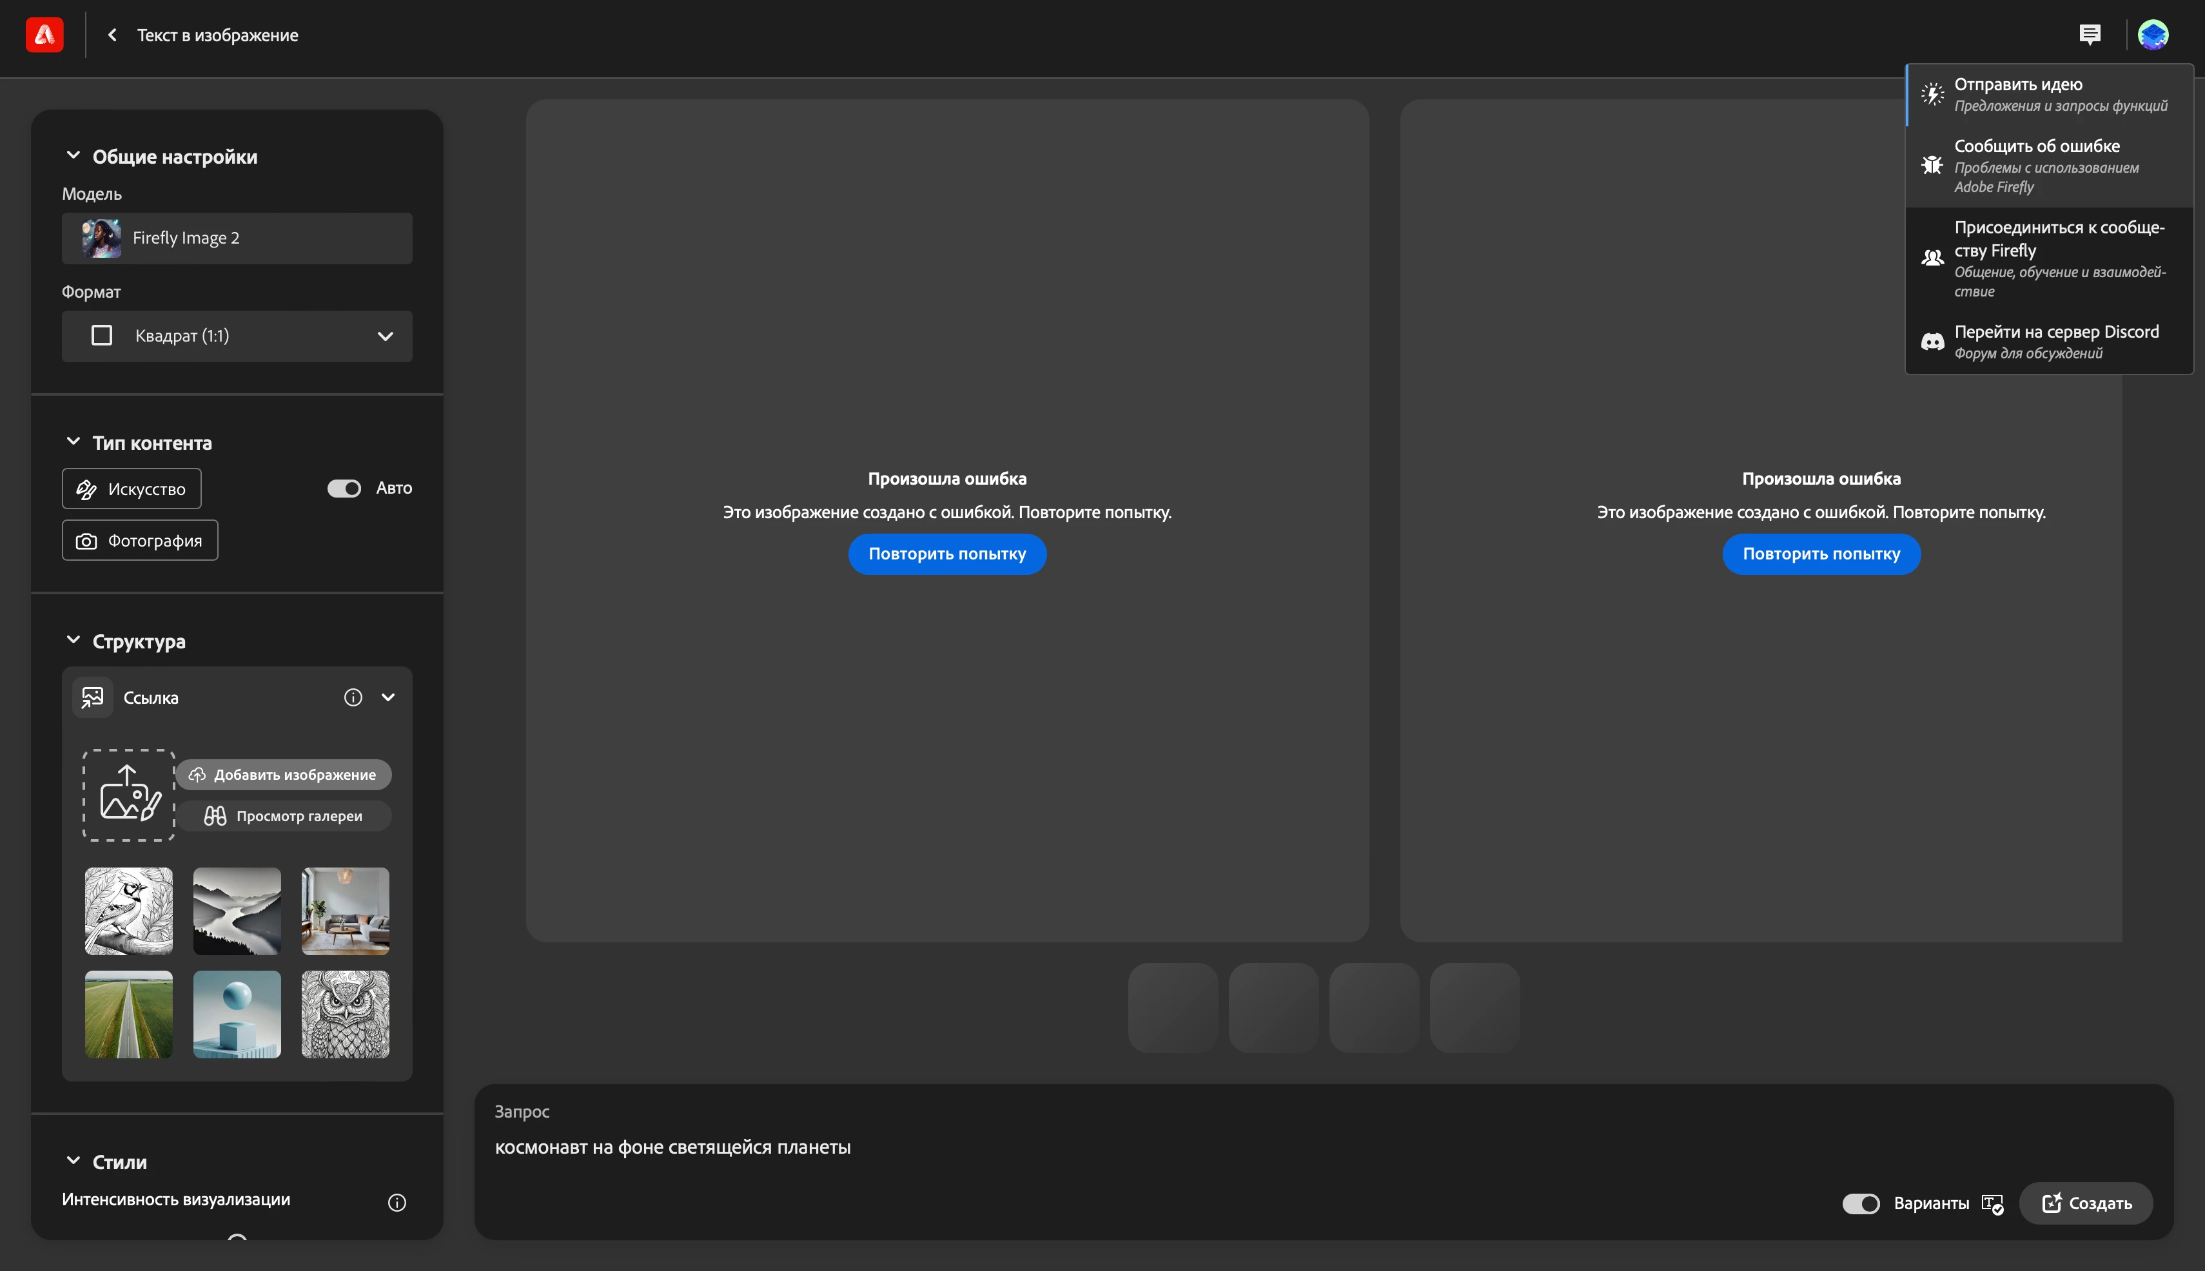Click the upload image dashed placeholder

(129, 794)
